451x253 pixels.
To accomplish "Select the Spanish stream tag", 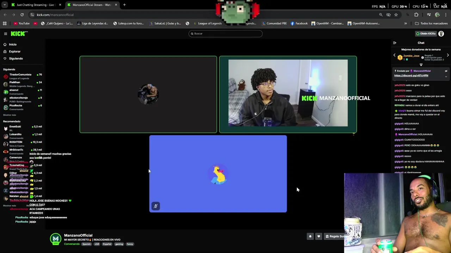I will click(86, 244).
